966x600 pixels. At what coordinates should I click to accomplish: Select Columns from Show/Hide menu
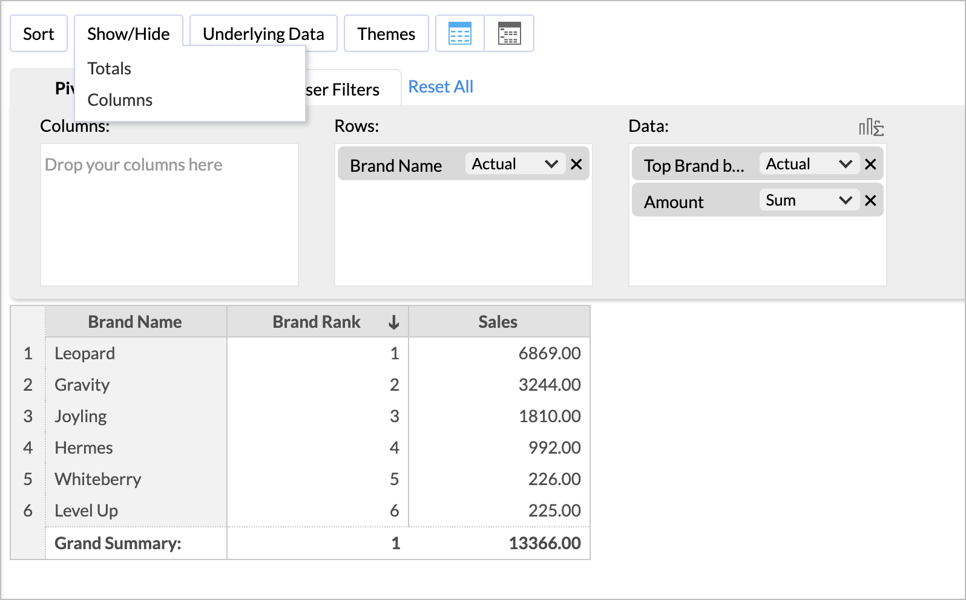[x=120, y=100]
